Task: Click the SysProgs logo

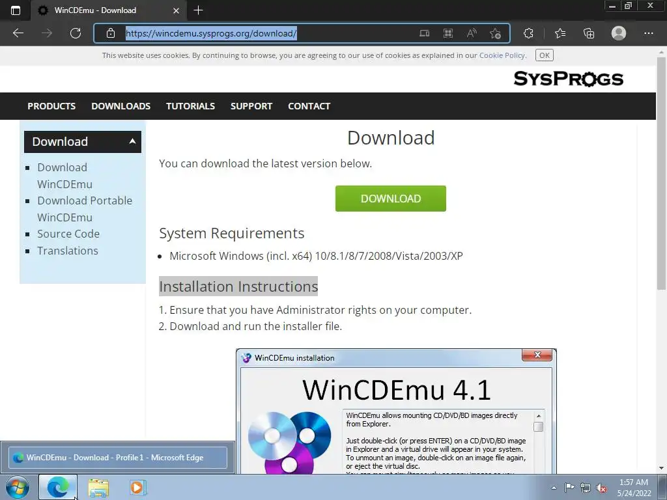Action: coord(568,79)
